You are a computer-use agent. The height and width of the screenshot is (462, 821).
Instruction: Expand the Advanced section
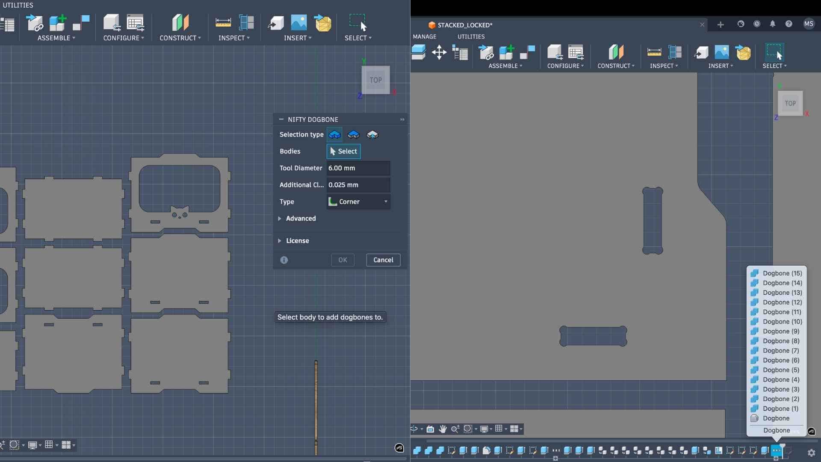(301, 218)
